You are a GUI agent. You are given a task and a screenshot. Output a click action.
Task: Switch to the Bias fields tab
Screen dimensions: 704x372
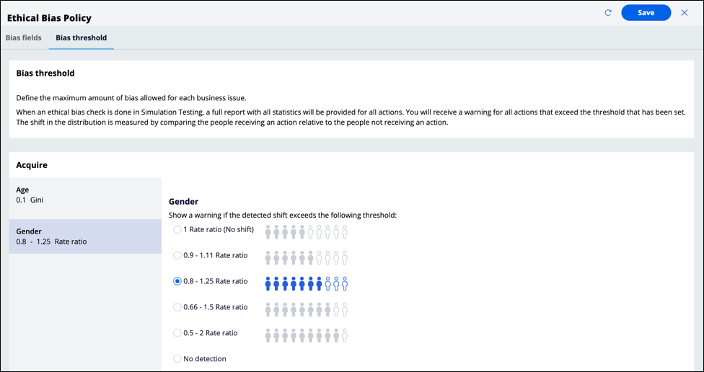(24, 37)
